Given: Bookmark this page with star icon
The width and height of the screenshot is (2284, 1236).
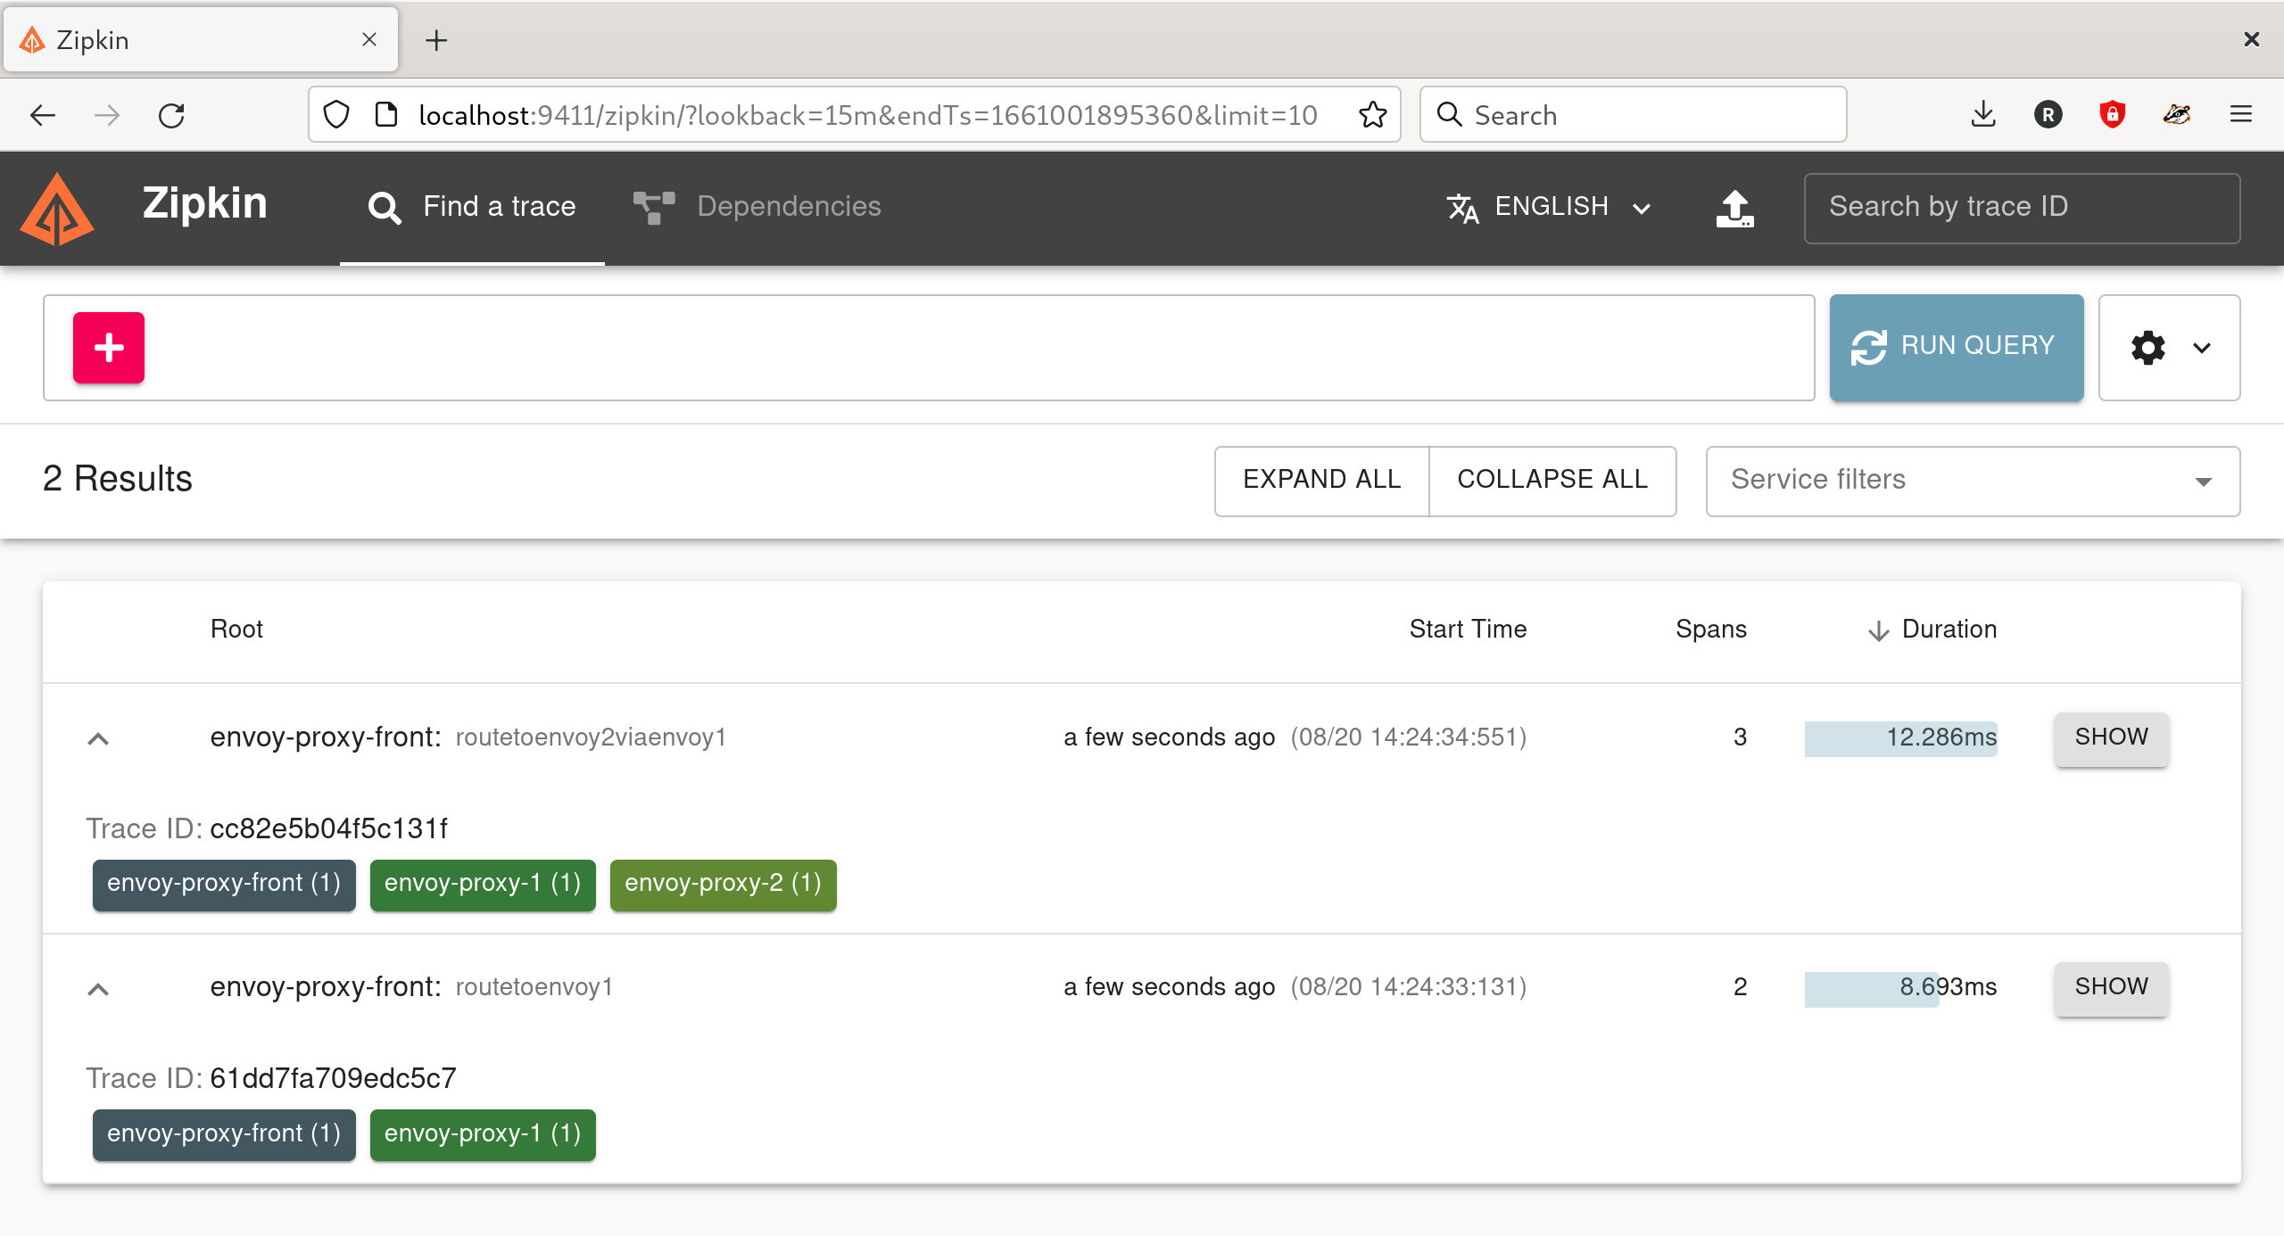Looking at the screenshot, I should click(1372, 115).
